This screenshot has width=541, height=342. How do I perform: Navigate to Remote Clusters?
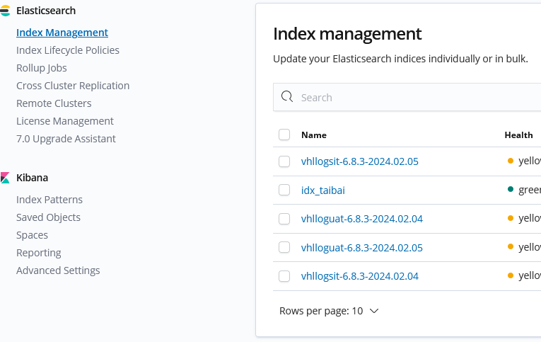(x=54, y=103)
